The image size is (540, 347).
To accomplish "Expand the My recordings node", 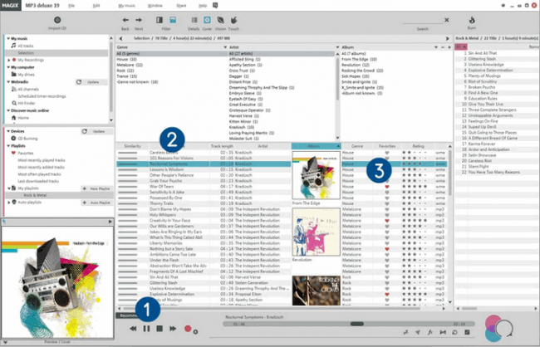I will click(8, 60).
